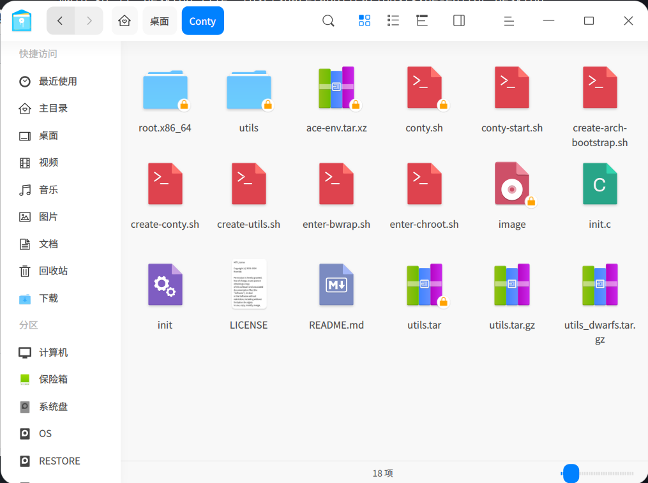Select the init executable icon
Image resolution: width=648 pixels, height=483 pixels.
click(x=165, y=285)
